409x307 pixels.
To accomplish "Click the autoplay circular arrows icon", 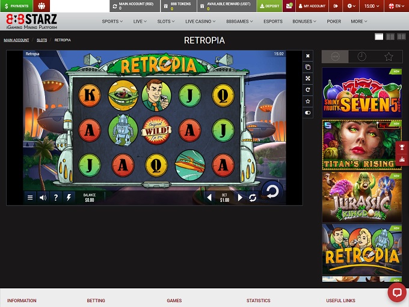I will 253,197.
